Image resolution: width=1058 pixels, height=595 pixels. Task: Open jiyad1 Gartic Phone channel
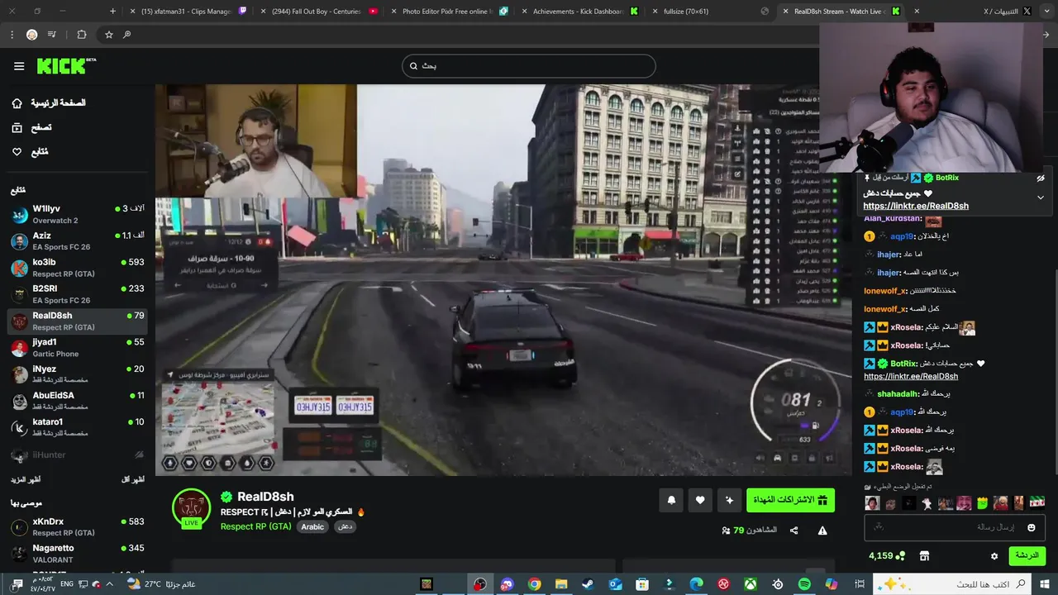[78, 347]
